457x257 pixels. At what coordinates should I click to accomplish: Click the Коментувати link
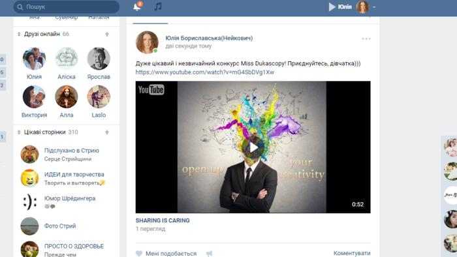[352, 253]
